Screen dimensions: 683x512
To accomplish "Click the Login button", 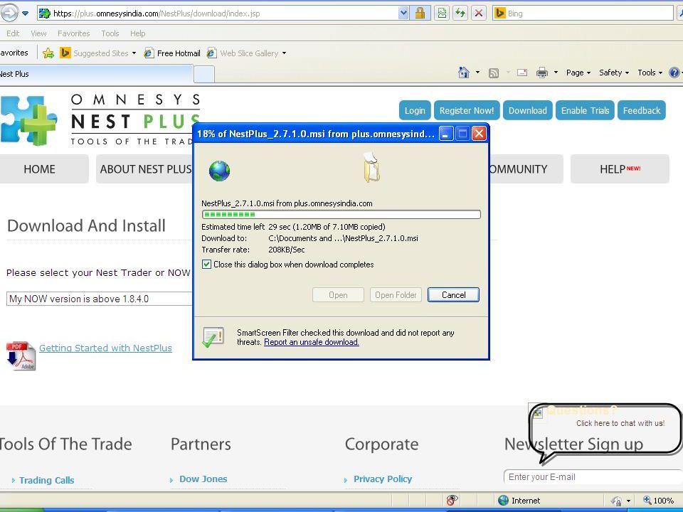I will (415, 111).
